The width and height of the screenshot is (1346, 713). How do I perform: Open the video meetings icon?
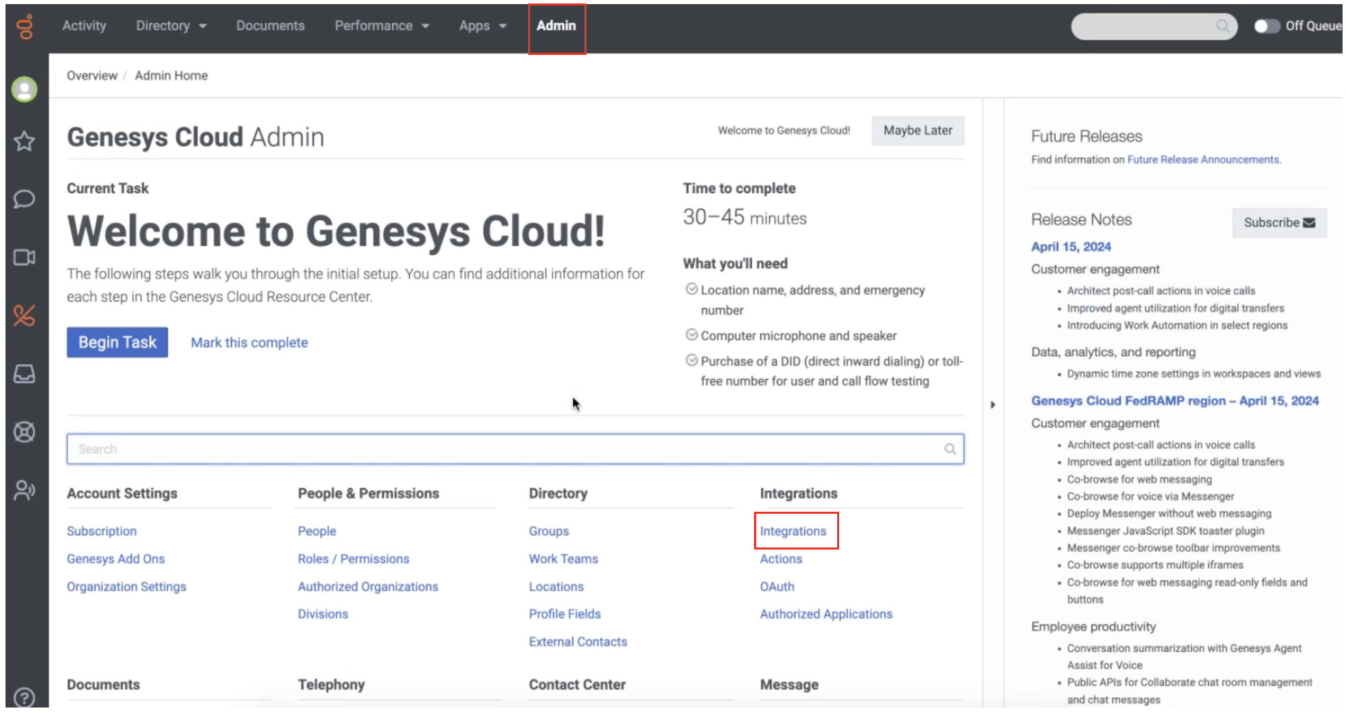[x=24, y=258]
